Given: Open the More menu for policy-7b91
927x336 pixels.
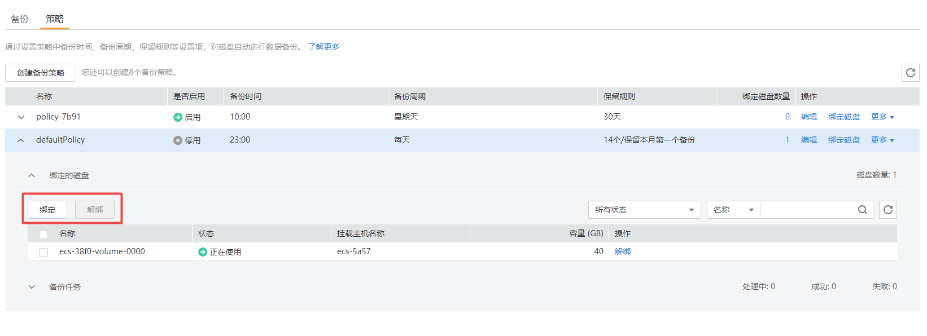Looking at the screenshot, I should click(x=882, y=117).
